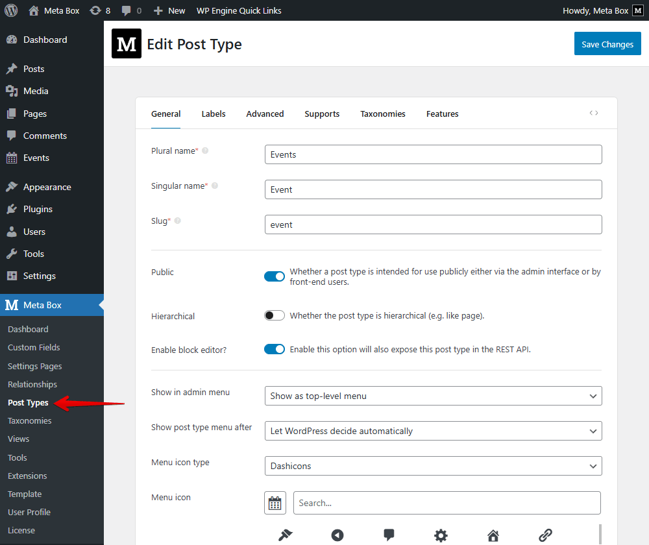The height and width of the screenshot is (545, 649).
Task: Enable the Hierarchical switch
Action: (275, 316)
